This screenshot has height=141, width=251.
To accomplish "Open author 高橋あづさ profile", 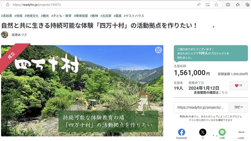I will pos(19,35).
